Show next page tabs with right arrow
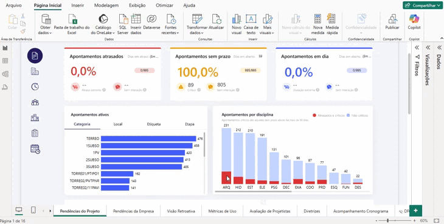 click(50, 211)
